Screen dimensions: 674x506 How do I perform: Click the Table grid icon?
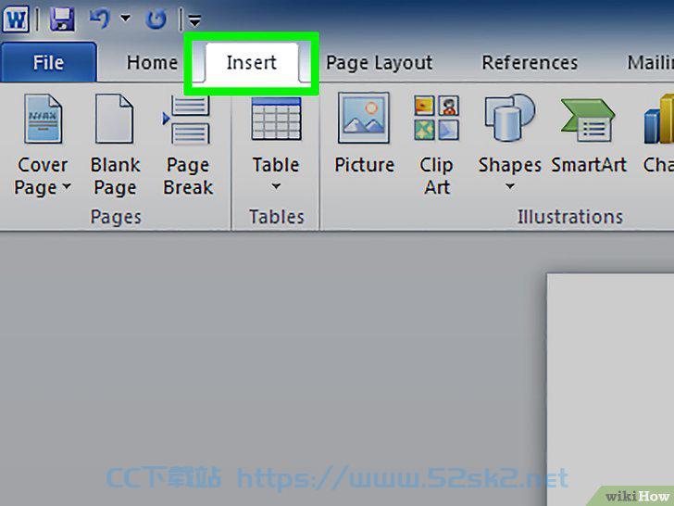click(x=276, y=119)
